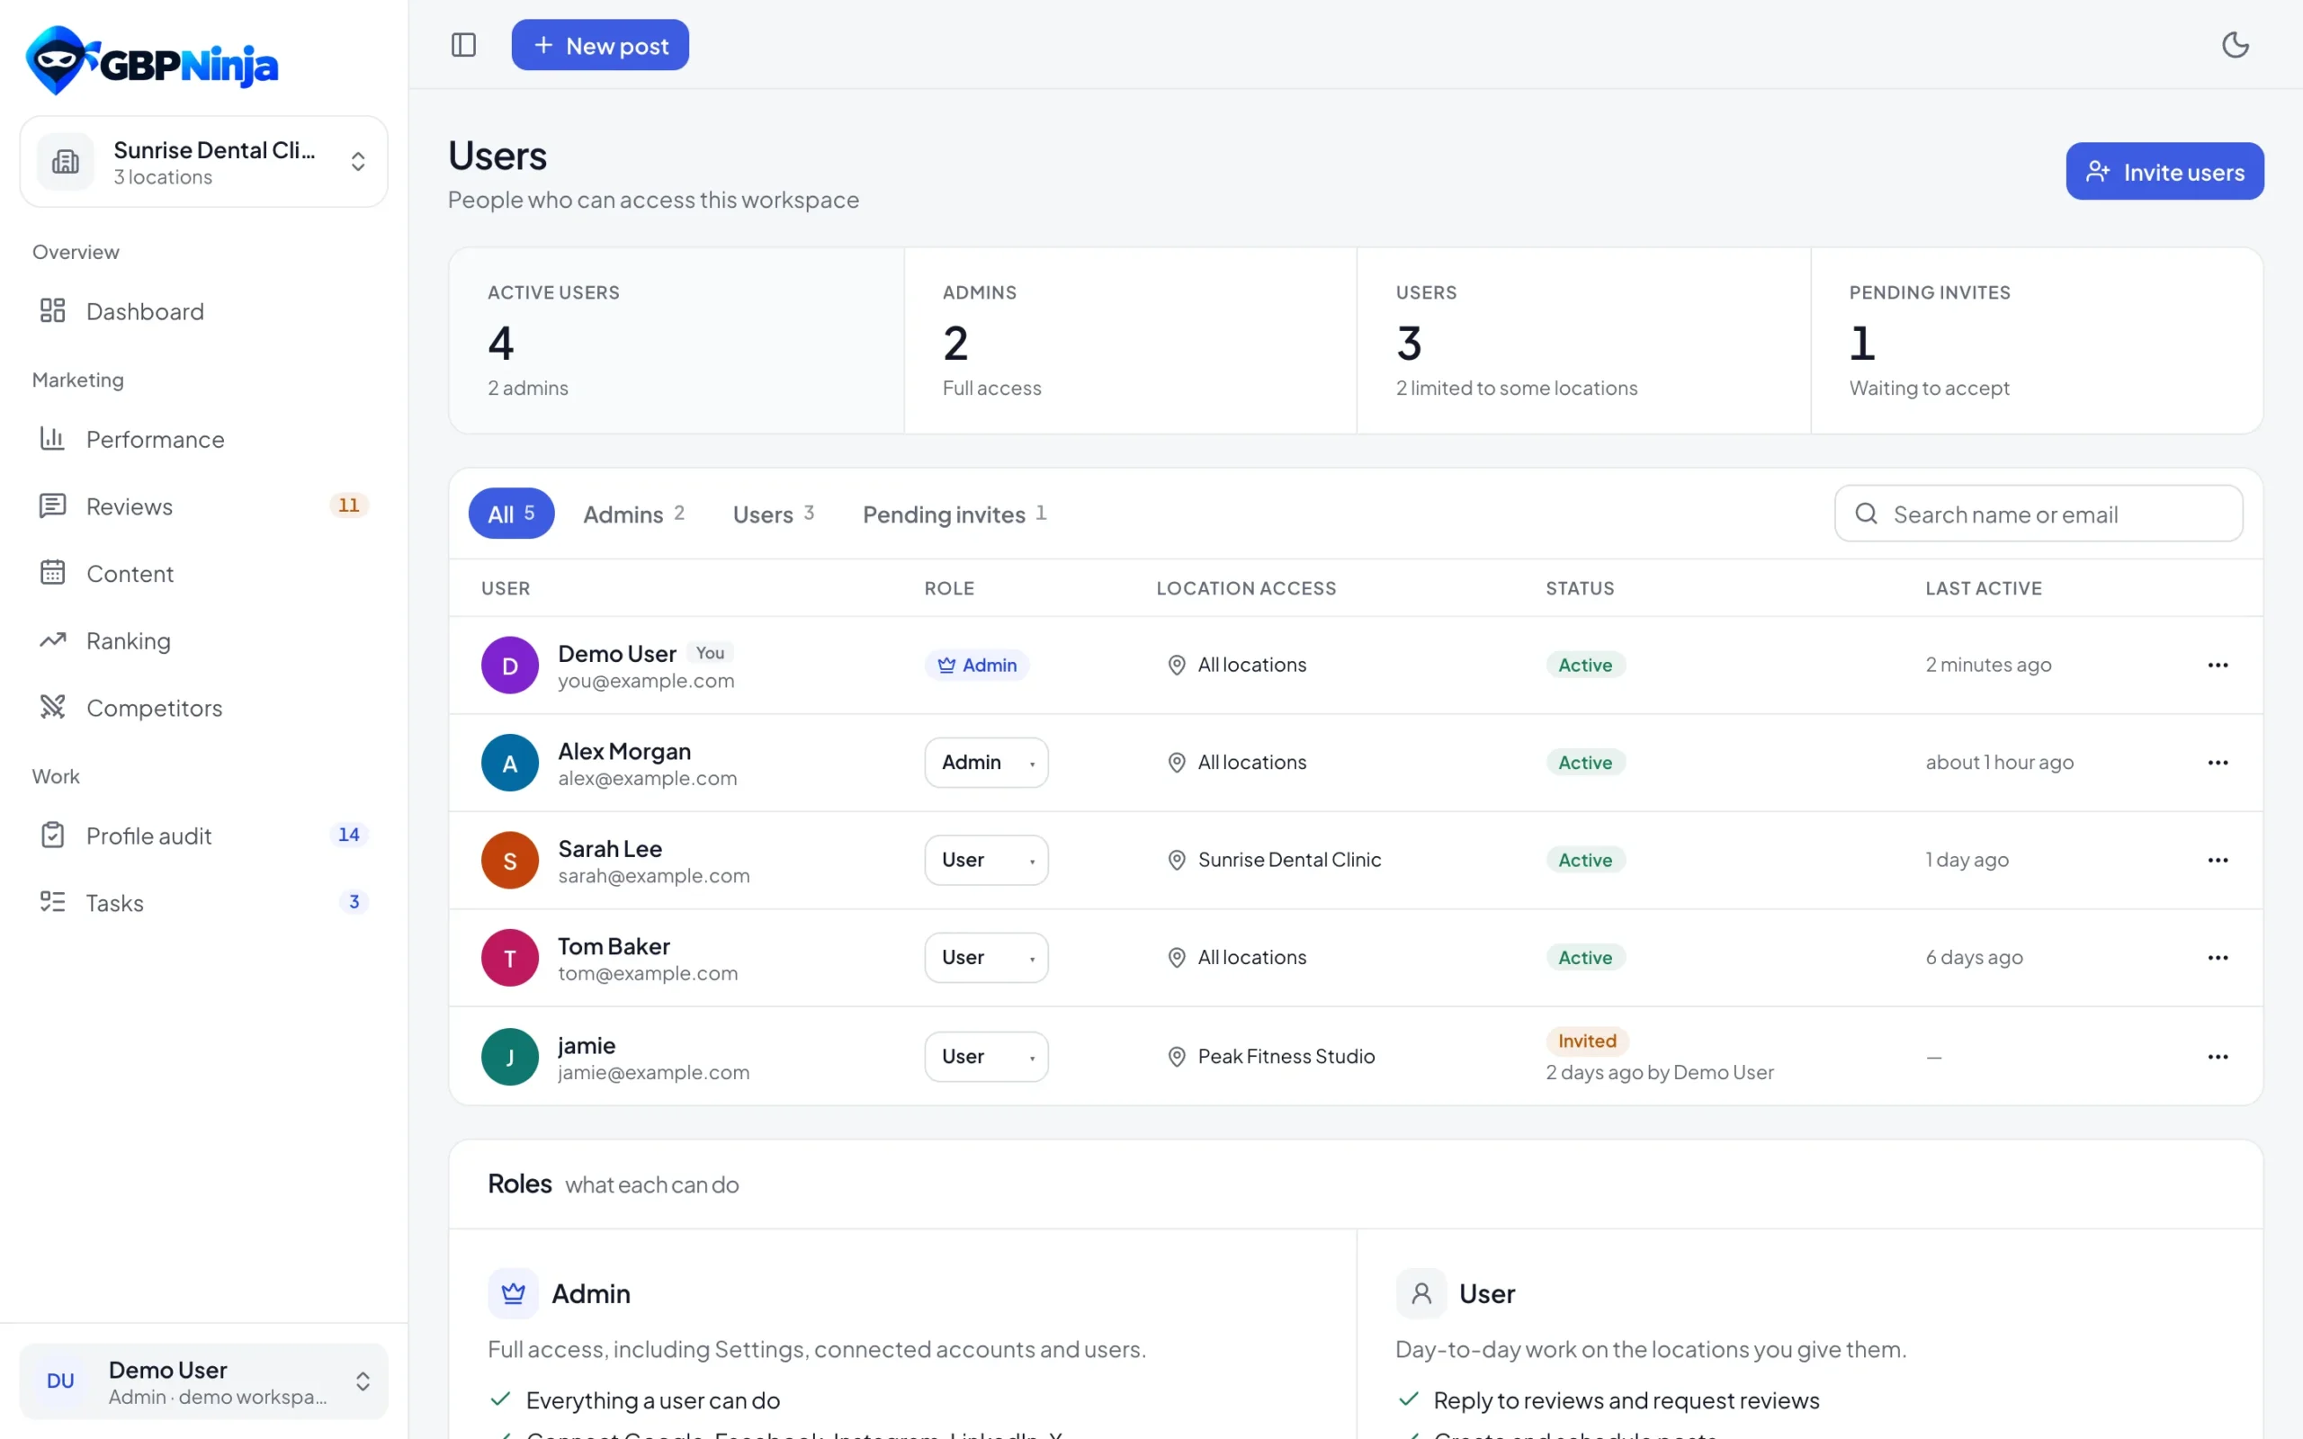Switch to the Users tab

773,514
